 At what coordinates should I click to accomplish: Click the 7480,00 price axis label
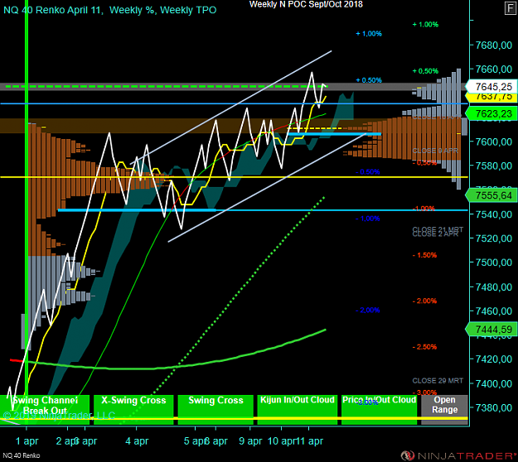[x=494, y=286]
